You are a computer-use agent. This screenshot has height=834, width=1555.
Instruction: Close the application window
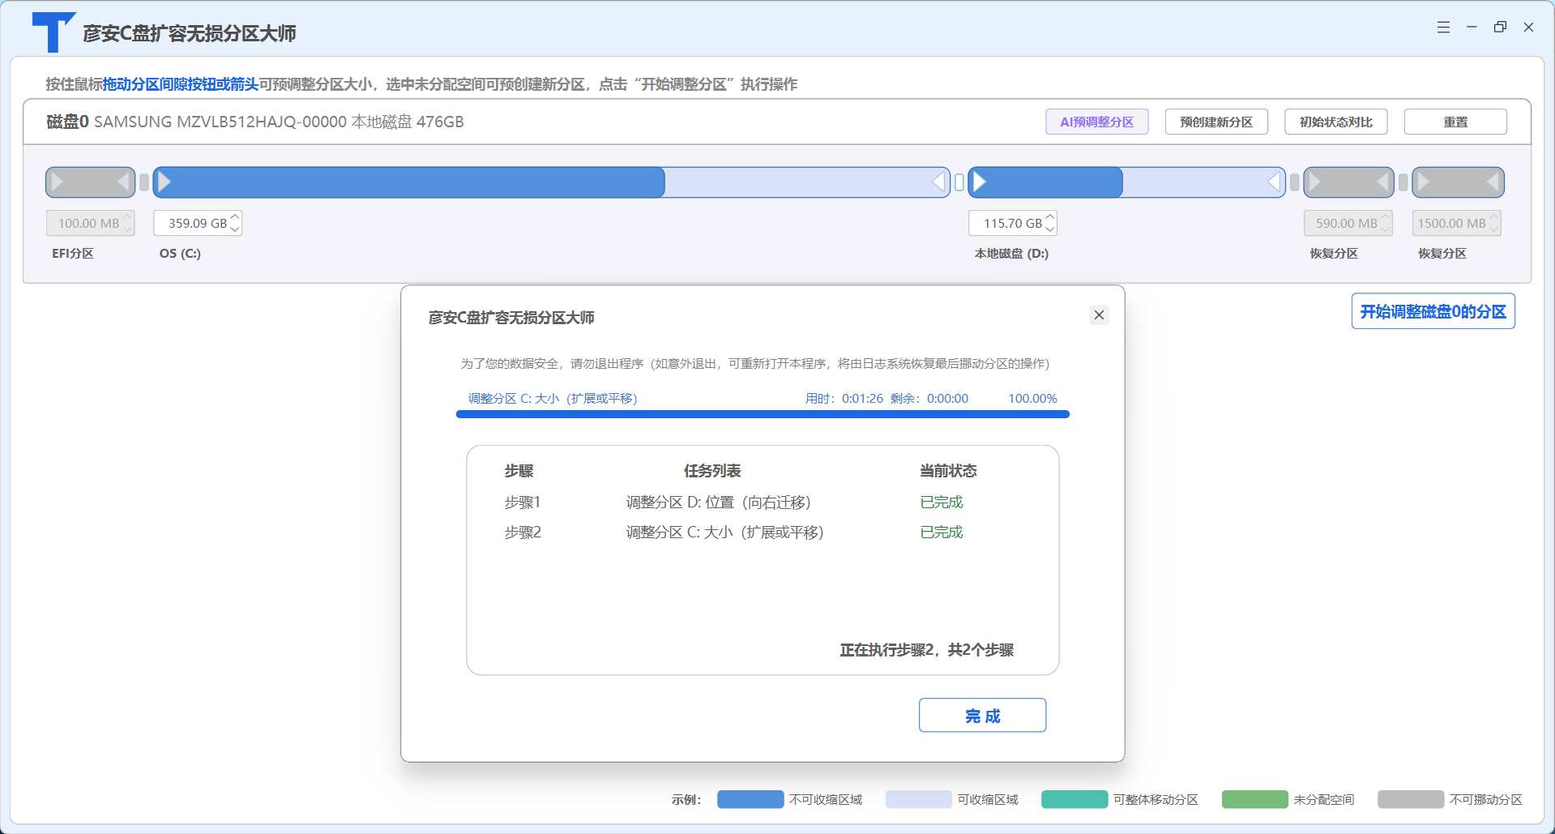pos(1528,28)
